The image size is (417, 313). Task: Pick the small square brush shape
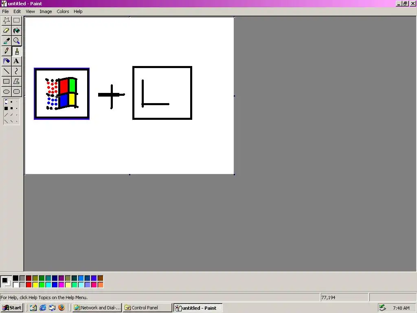[17, 108]
